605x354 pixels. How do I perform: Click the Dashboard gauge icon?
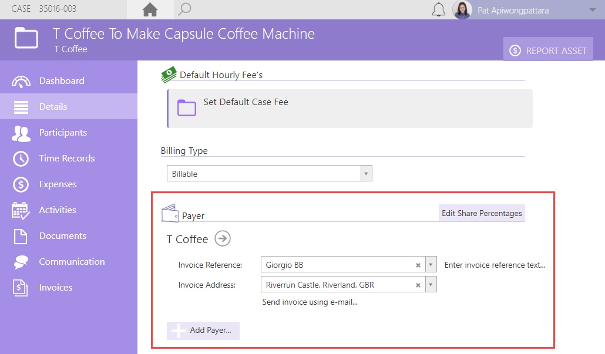[21, 82]
